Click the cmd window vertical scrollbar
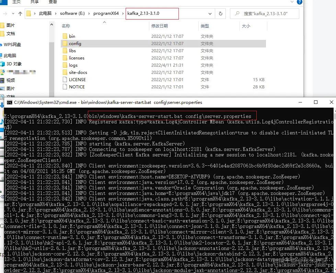The height and width of the screenshot is (273, 336). tap(335, 190)
